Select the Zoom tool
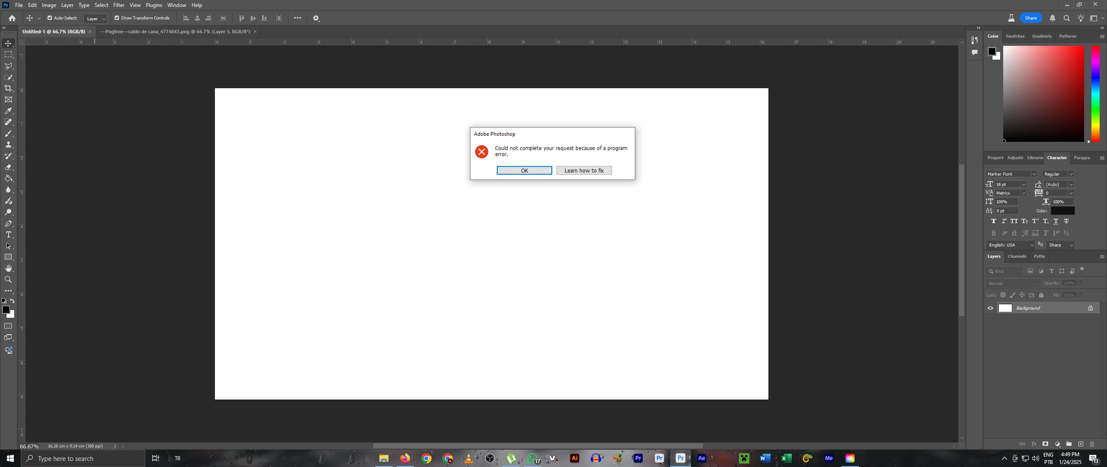 (8, 280)
